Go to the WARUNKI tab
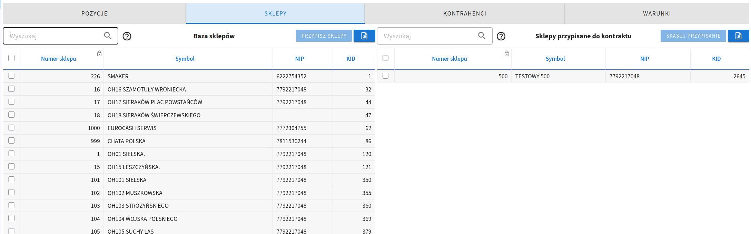This screenshot has width=751, height=234. (657, 13)
